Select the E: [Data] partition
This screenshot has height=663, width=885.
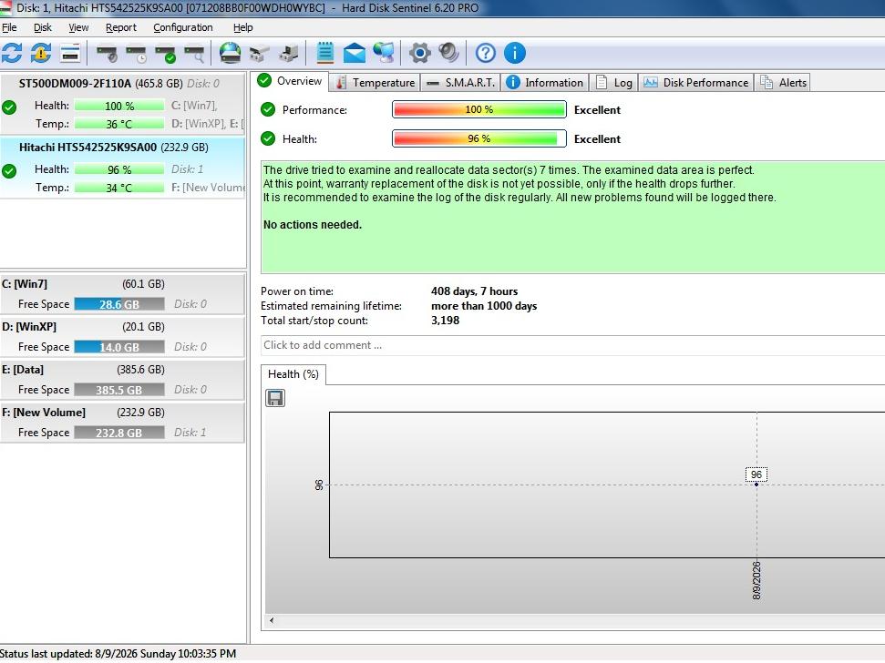coord(122,380)
